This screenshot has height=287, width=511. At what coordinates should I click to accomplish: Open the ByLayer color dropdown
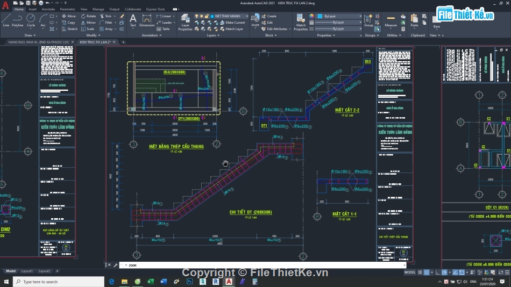click(339, 16)
